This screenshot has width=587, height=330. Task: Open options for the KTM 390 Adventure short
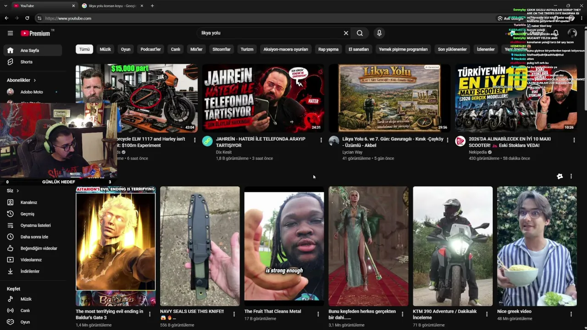pos(487,314)
